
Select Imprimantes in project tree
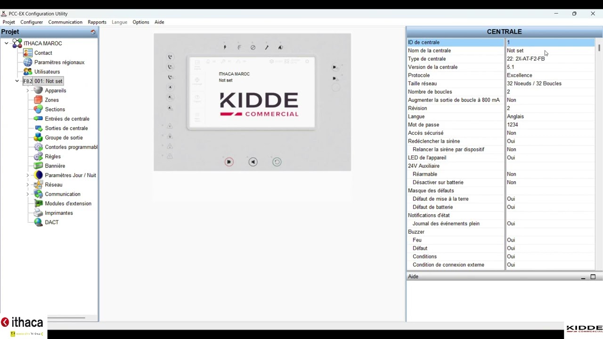click(x=59, y=213)
